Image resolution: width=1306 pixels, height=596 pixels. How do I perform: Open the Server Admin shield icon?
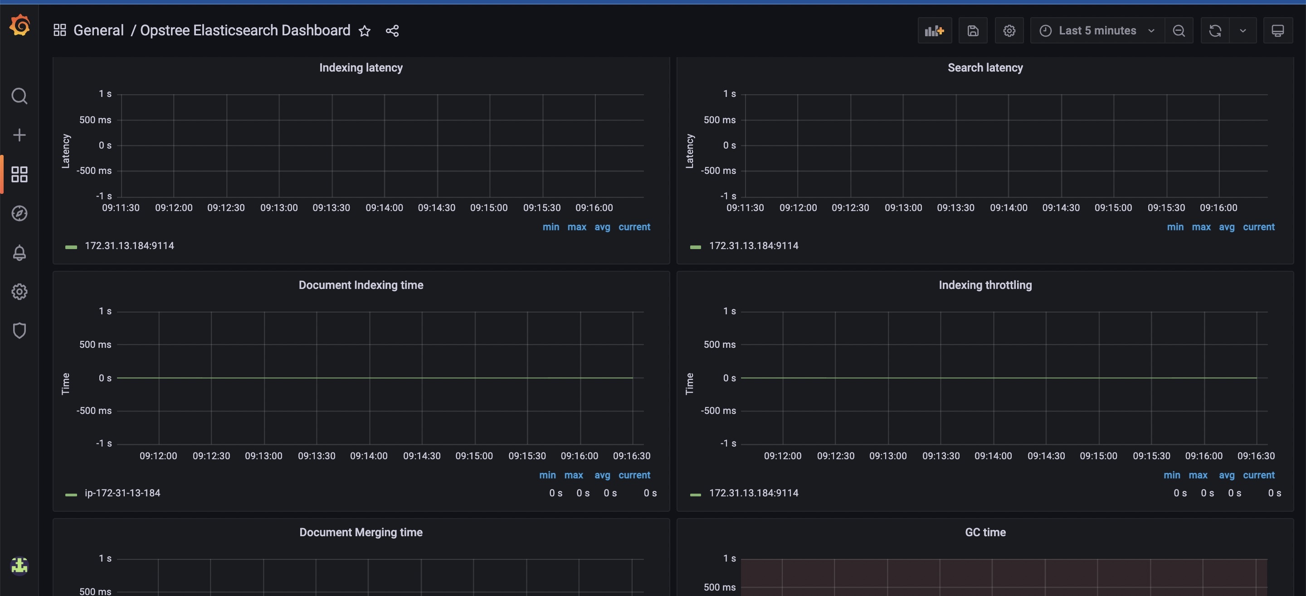click(x=19, y=330)
